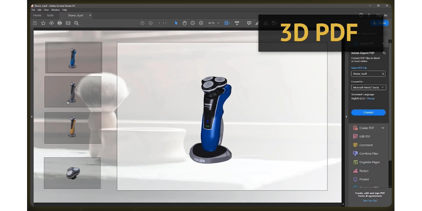The width and height of the screenshot is (422, 211).
Task: Open the View menu
Action: coord(46,10)
